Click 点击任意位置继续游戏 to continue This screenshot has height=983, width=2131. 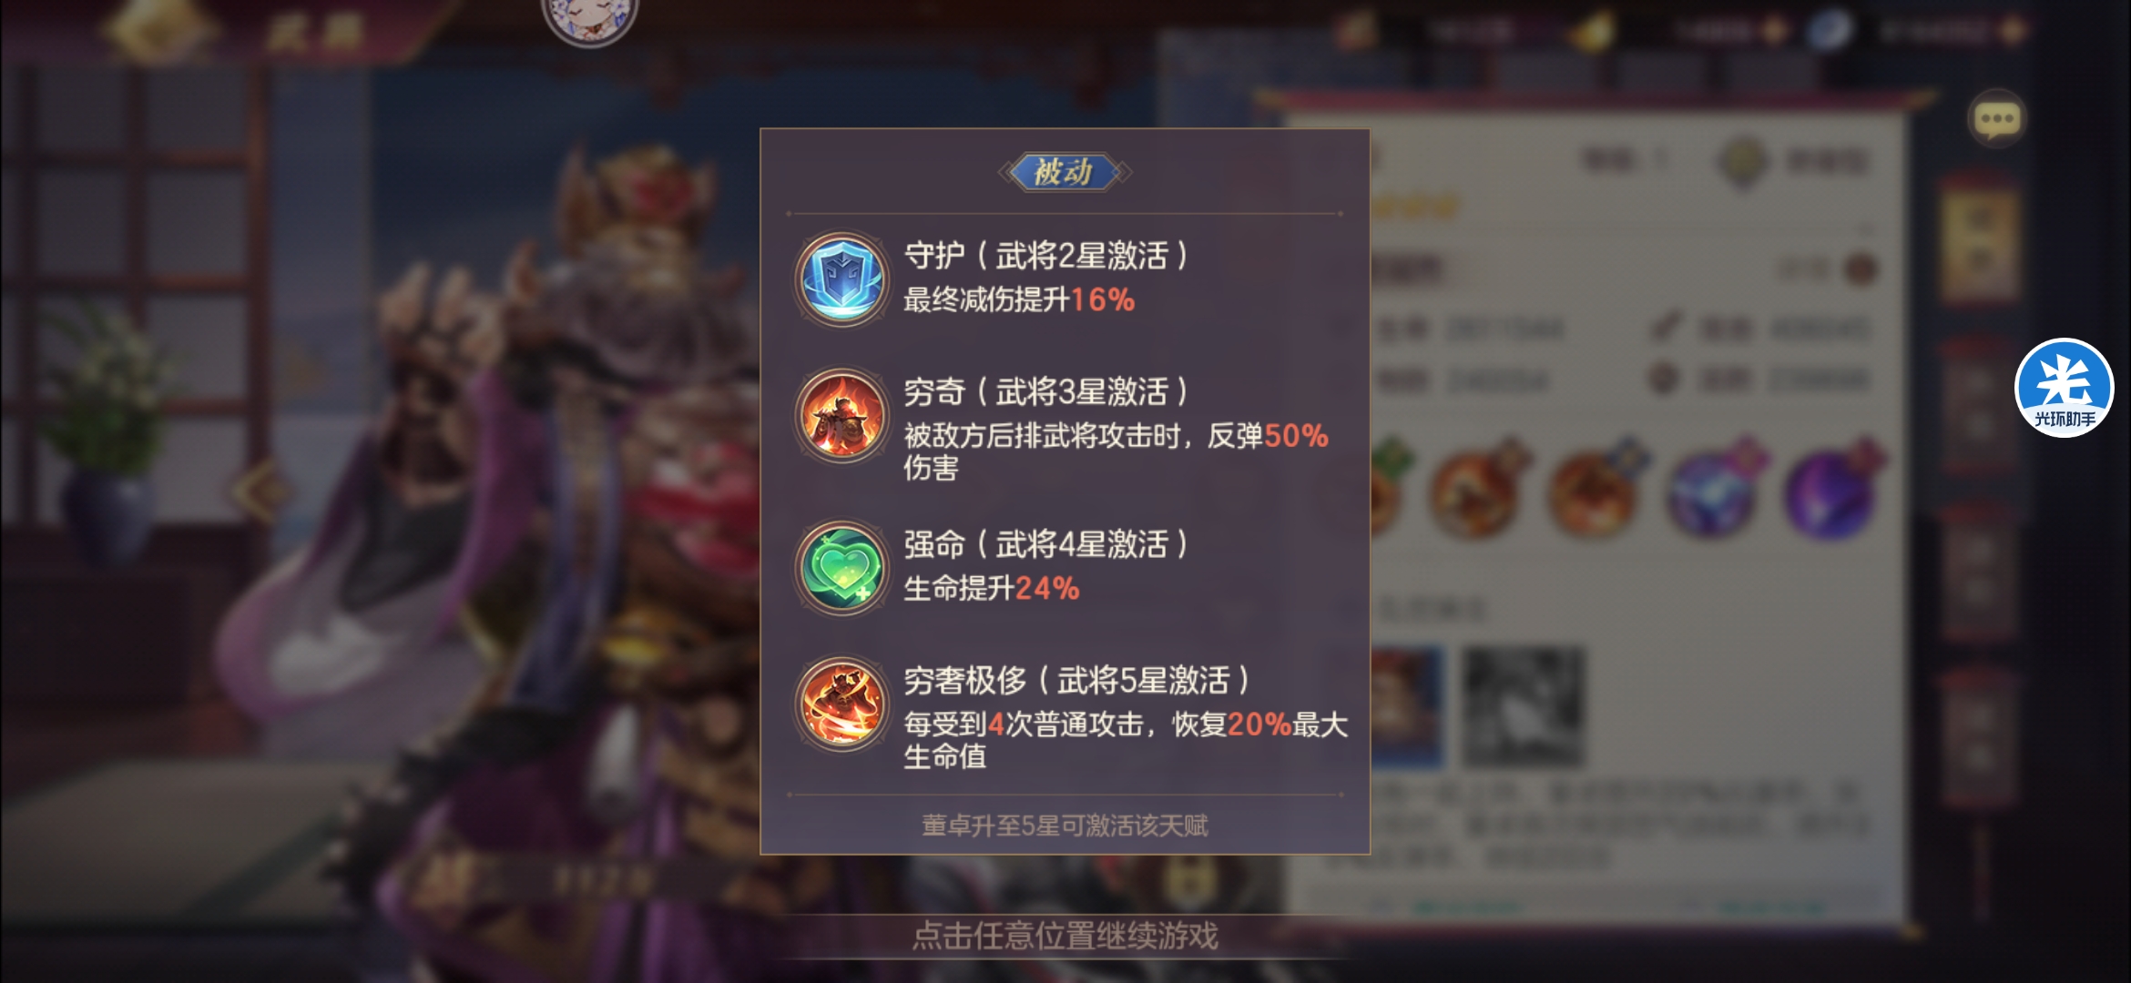pyautogui.click(x=1065, y=936)
